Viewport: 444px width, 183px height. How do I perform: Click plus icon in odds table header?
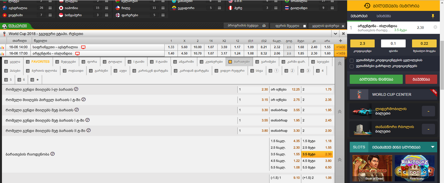click(340, 41)
